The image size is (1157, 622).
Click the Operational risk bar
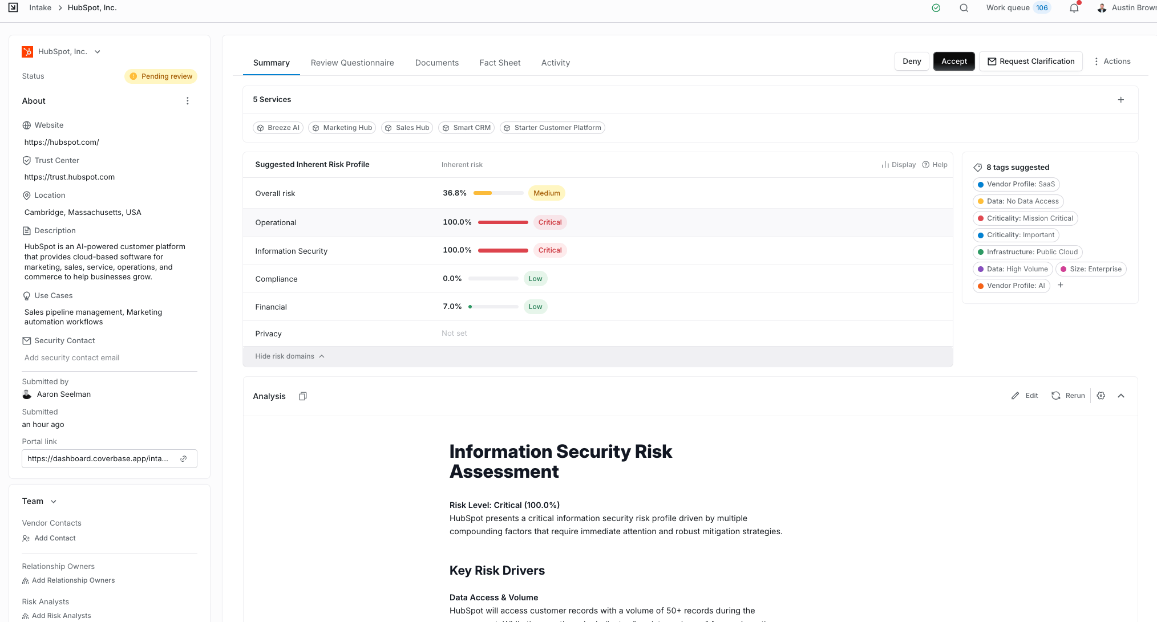click(503, 222)
